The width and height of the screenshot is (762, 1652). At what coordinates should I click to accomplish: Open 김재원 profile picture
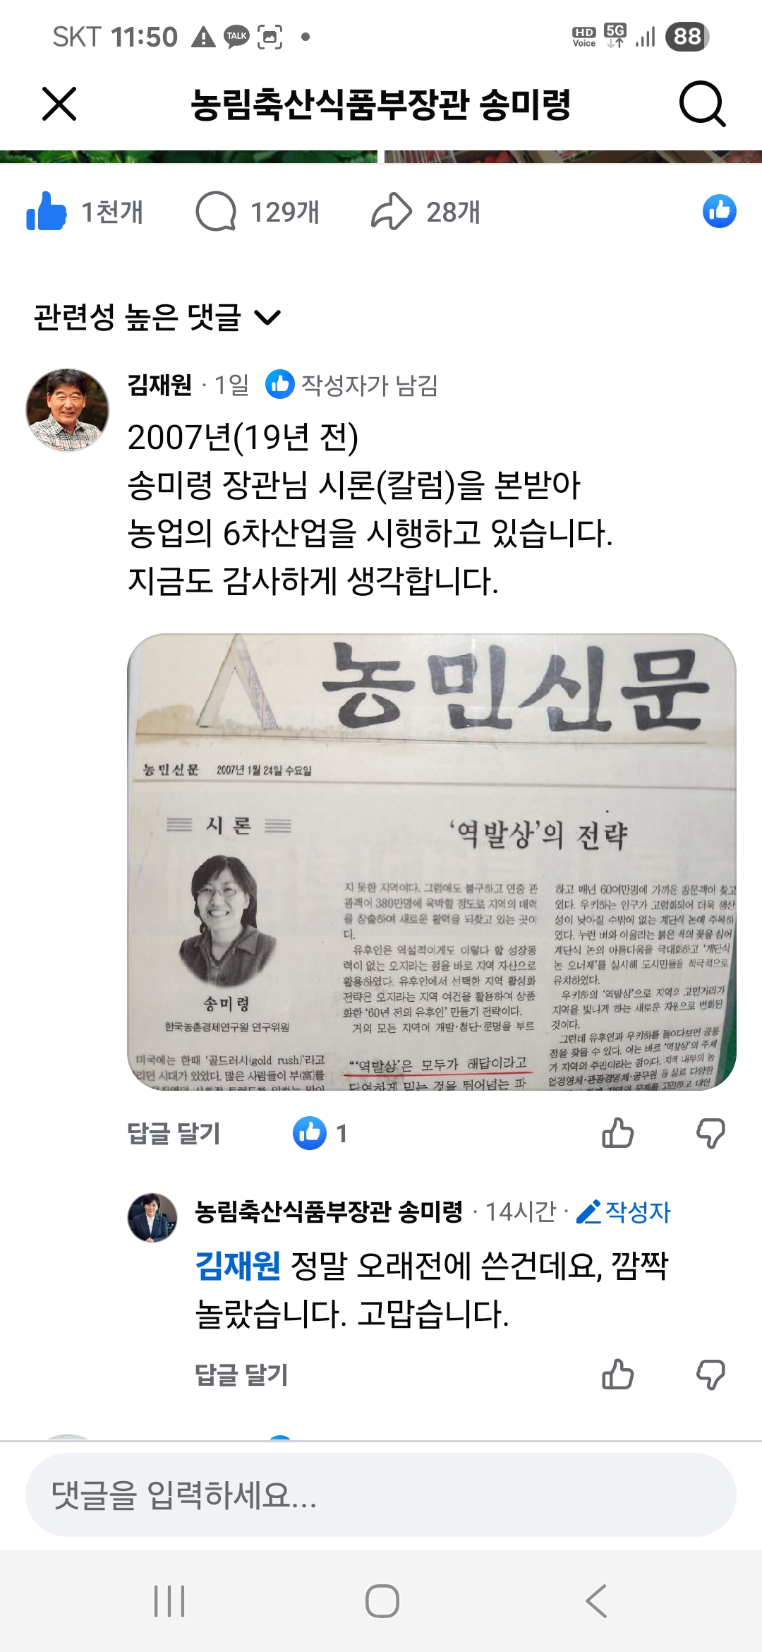(68, 410)
